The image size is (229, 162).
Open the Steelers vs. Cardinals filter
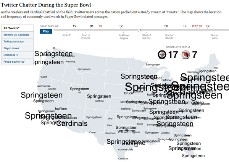coord(18,35)
